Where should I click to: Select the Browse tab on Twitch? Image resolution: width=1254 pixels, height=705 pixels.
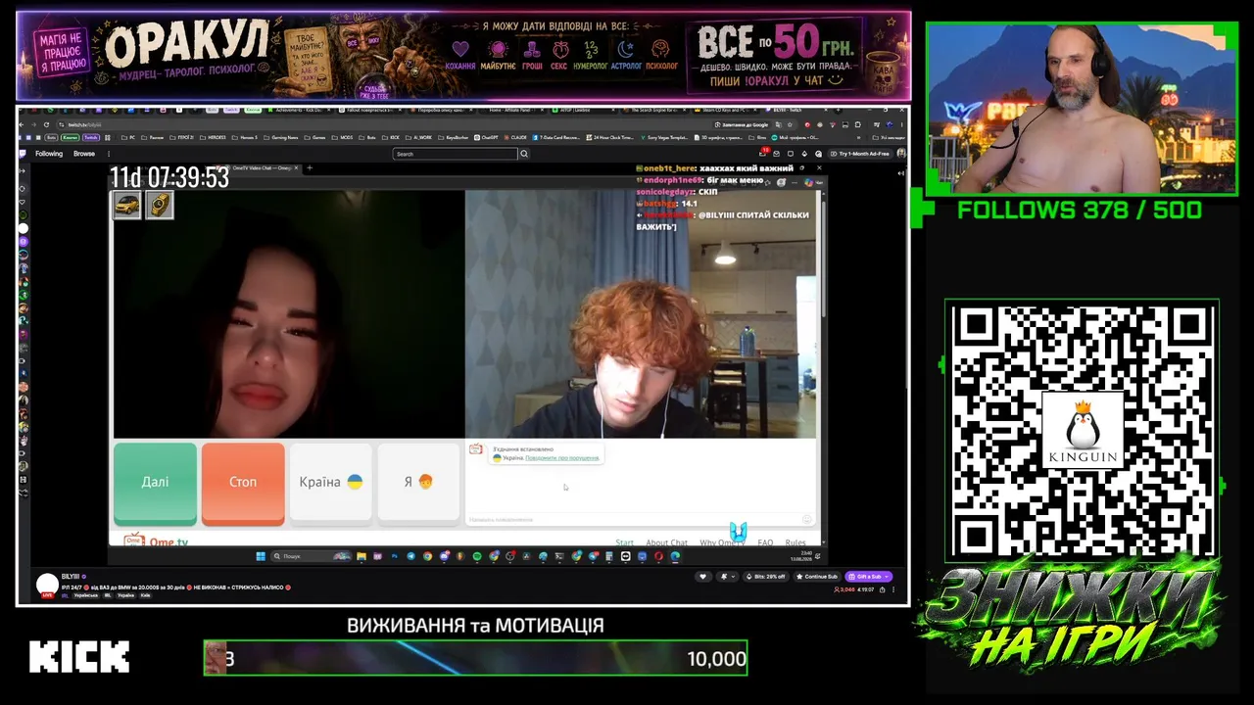[x=84, y=154]
